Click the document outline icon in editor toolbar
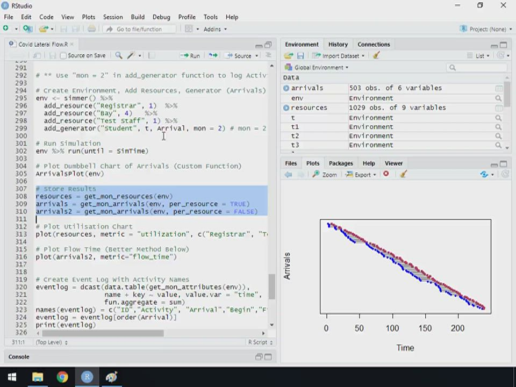 [269, 55]
